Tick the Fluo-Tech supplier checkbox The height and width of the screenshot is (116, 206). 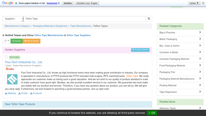[6, 57]
